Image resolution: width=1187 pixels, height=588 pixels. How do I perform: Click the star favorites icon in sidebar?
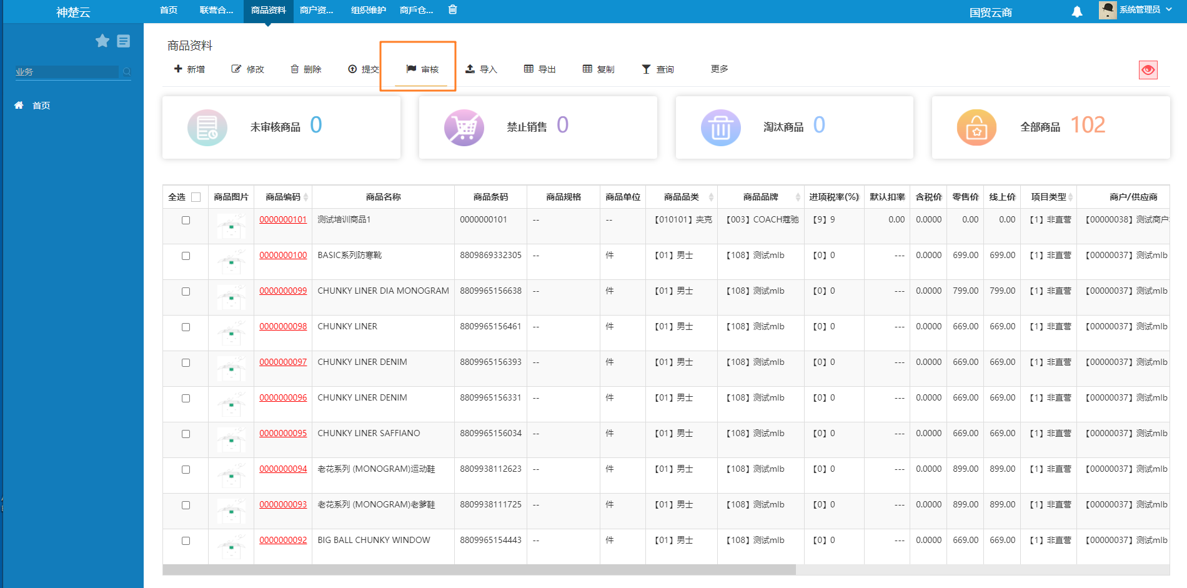click(102, 41)
